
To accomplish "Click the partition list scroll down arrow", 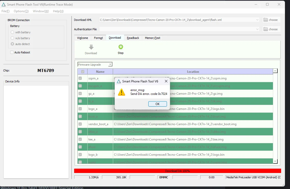I will tap(275, 161).
